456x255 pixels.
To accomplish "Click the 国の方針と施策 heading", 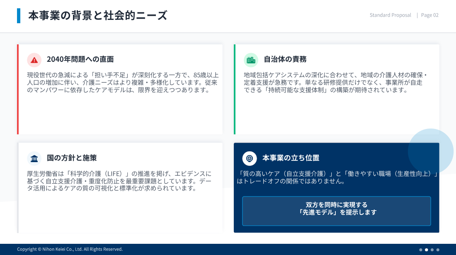I will click(x=72, y=158).
